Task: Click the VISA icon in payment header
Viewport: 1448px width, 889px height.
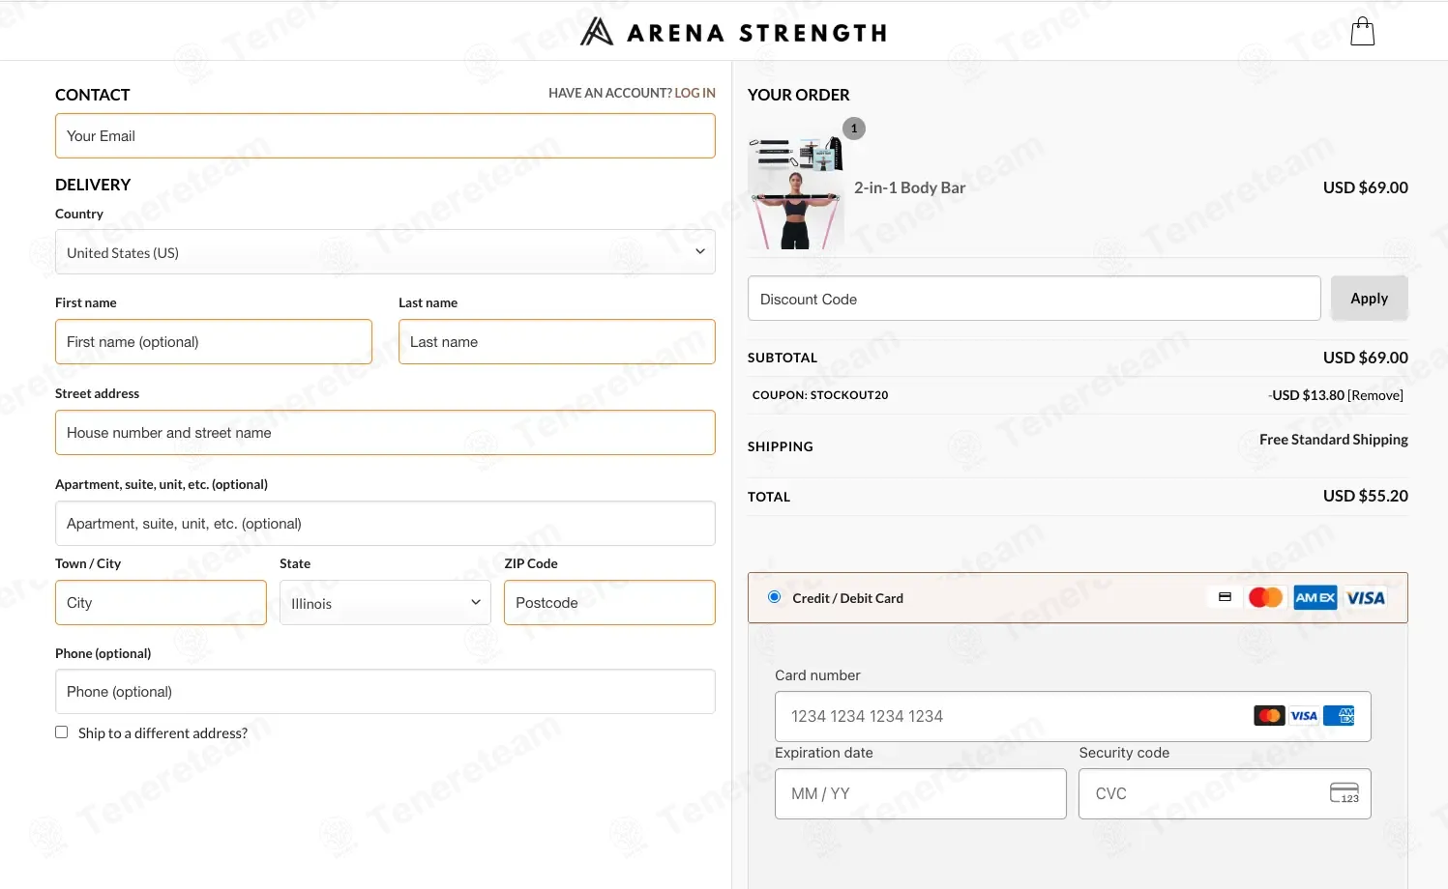Action: pyautogui.click(x=1366, y=598)
